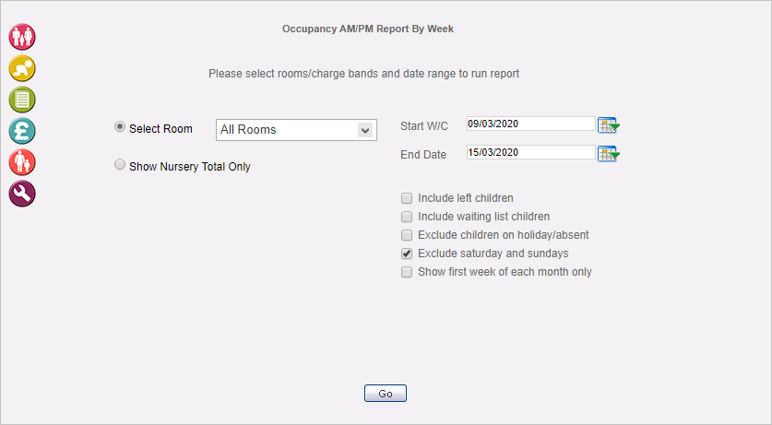Image resolution: width=772 pixels, height=425 pixels.
Task: Open calendar picker for End Date
Action: pos(609,154)
